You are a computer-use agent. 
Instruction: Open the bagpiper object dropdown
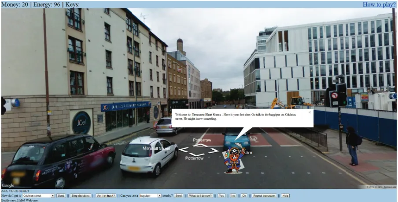151,196
